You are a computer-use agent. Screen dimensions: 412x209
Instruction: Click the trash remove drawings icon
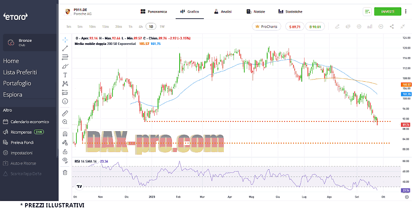point(65,172)
